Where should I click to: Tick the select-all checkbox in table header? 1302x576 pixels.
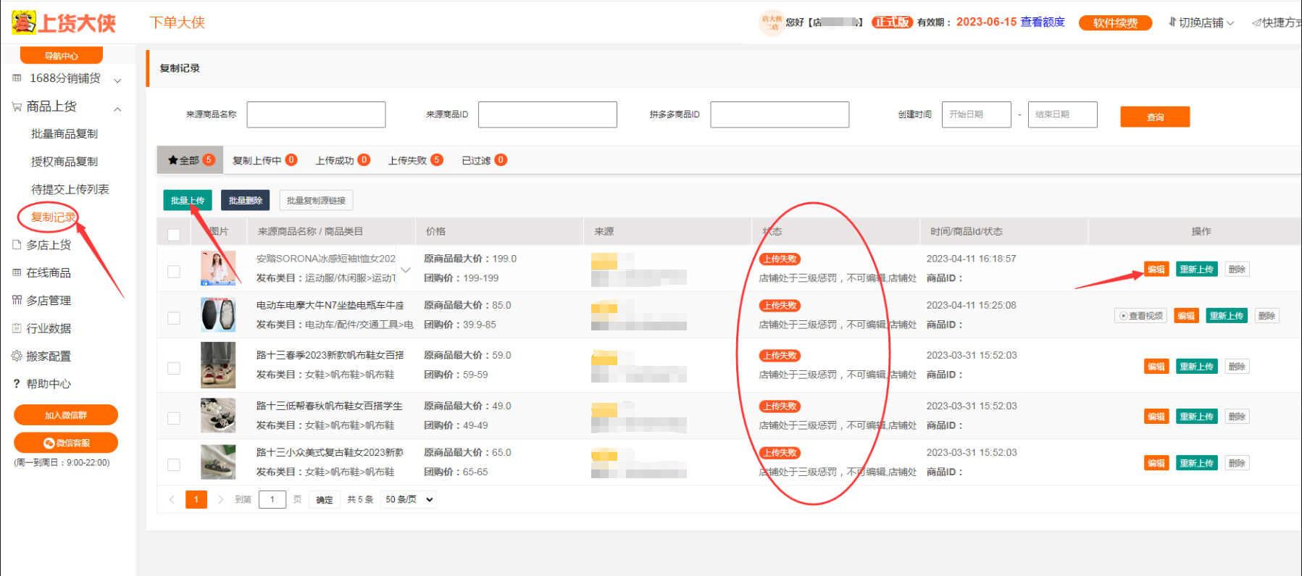[174, 234]
